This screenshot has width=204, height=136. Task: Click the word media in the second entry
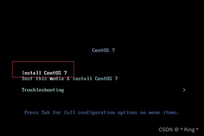point(57,79)
